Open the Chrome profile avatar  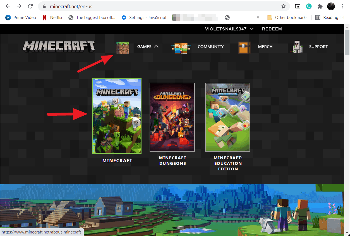pos(331,6)
